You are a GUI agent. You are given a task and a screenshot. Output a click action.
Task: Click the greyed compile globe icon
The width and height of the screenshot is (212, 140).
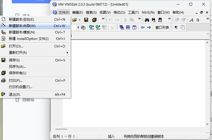pyautogui.click(x=104, y=28)
